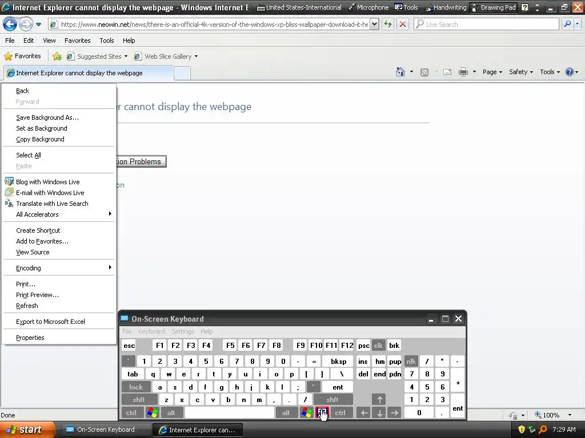Viewport: 585px width, 438px height.
Task: Open the File menu
Action: coord(10,40)
